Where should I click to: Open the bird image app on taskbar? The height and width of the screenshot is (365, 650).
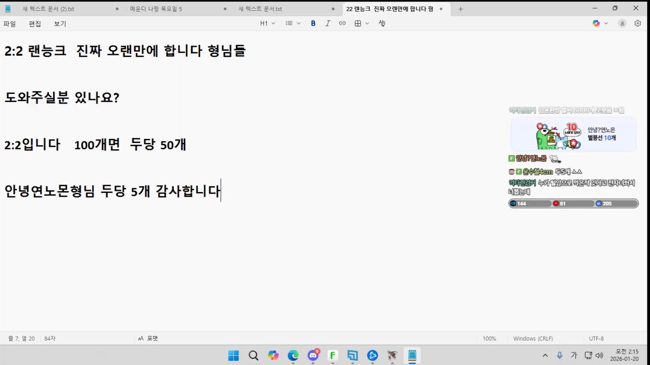(392, 355)
